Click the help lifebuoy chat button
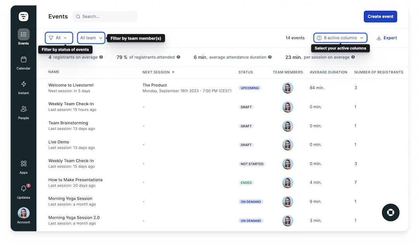419x247 pixels. (x=390, y=212)
